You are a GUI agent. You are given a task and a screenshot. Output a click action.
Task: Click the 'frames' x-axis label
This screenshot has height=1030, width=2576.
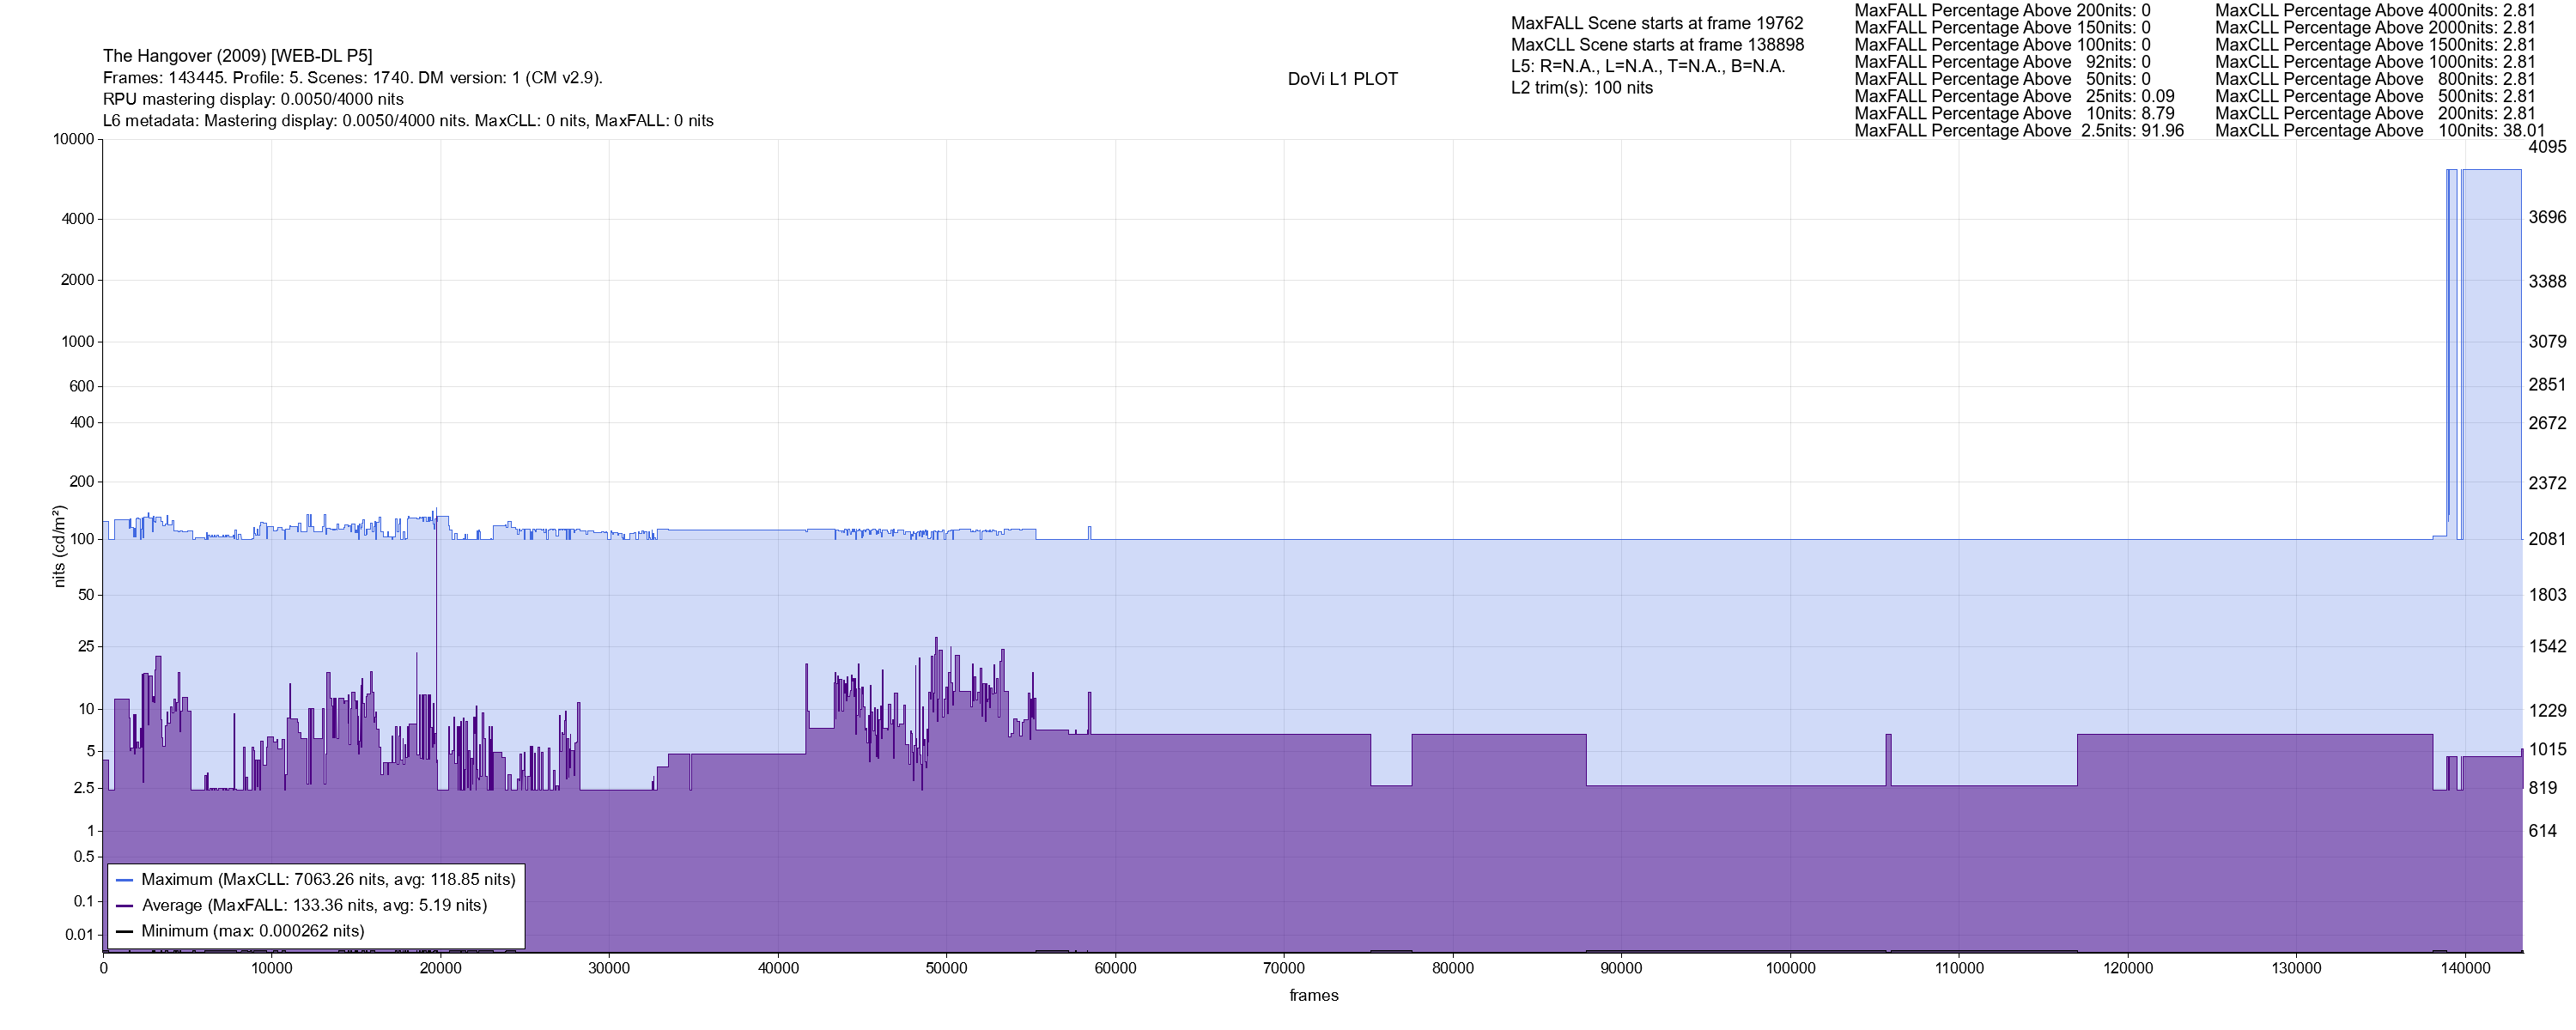coord(1313,996)
